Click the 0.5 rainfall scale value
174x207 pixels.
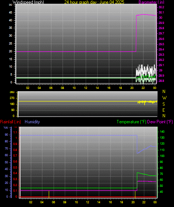pyautogui.click(x=15, y=167)
